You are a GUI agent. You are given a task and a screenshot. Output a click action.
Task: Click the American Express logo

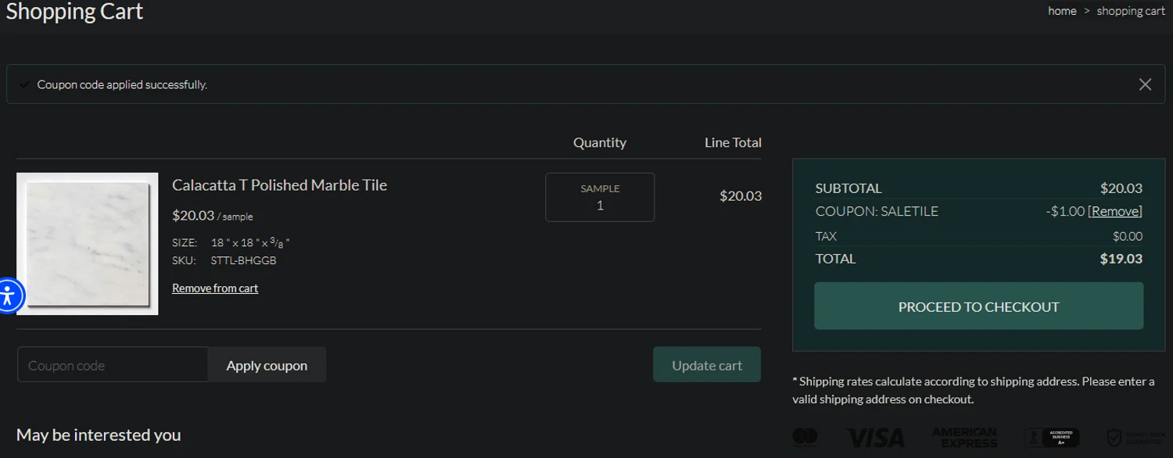coord(964,437)
